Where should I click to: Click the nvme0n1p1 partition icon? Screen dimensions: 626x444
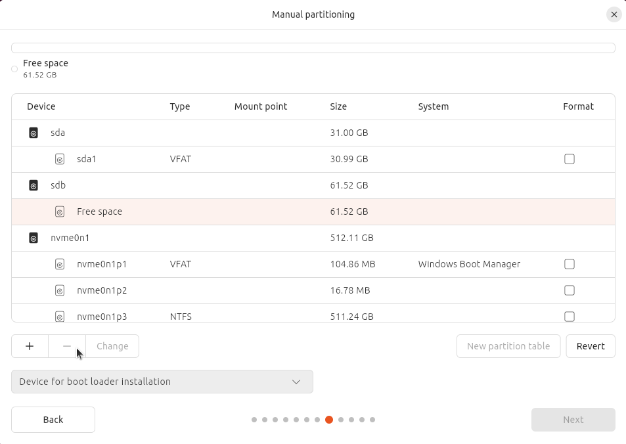(60, 264)
